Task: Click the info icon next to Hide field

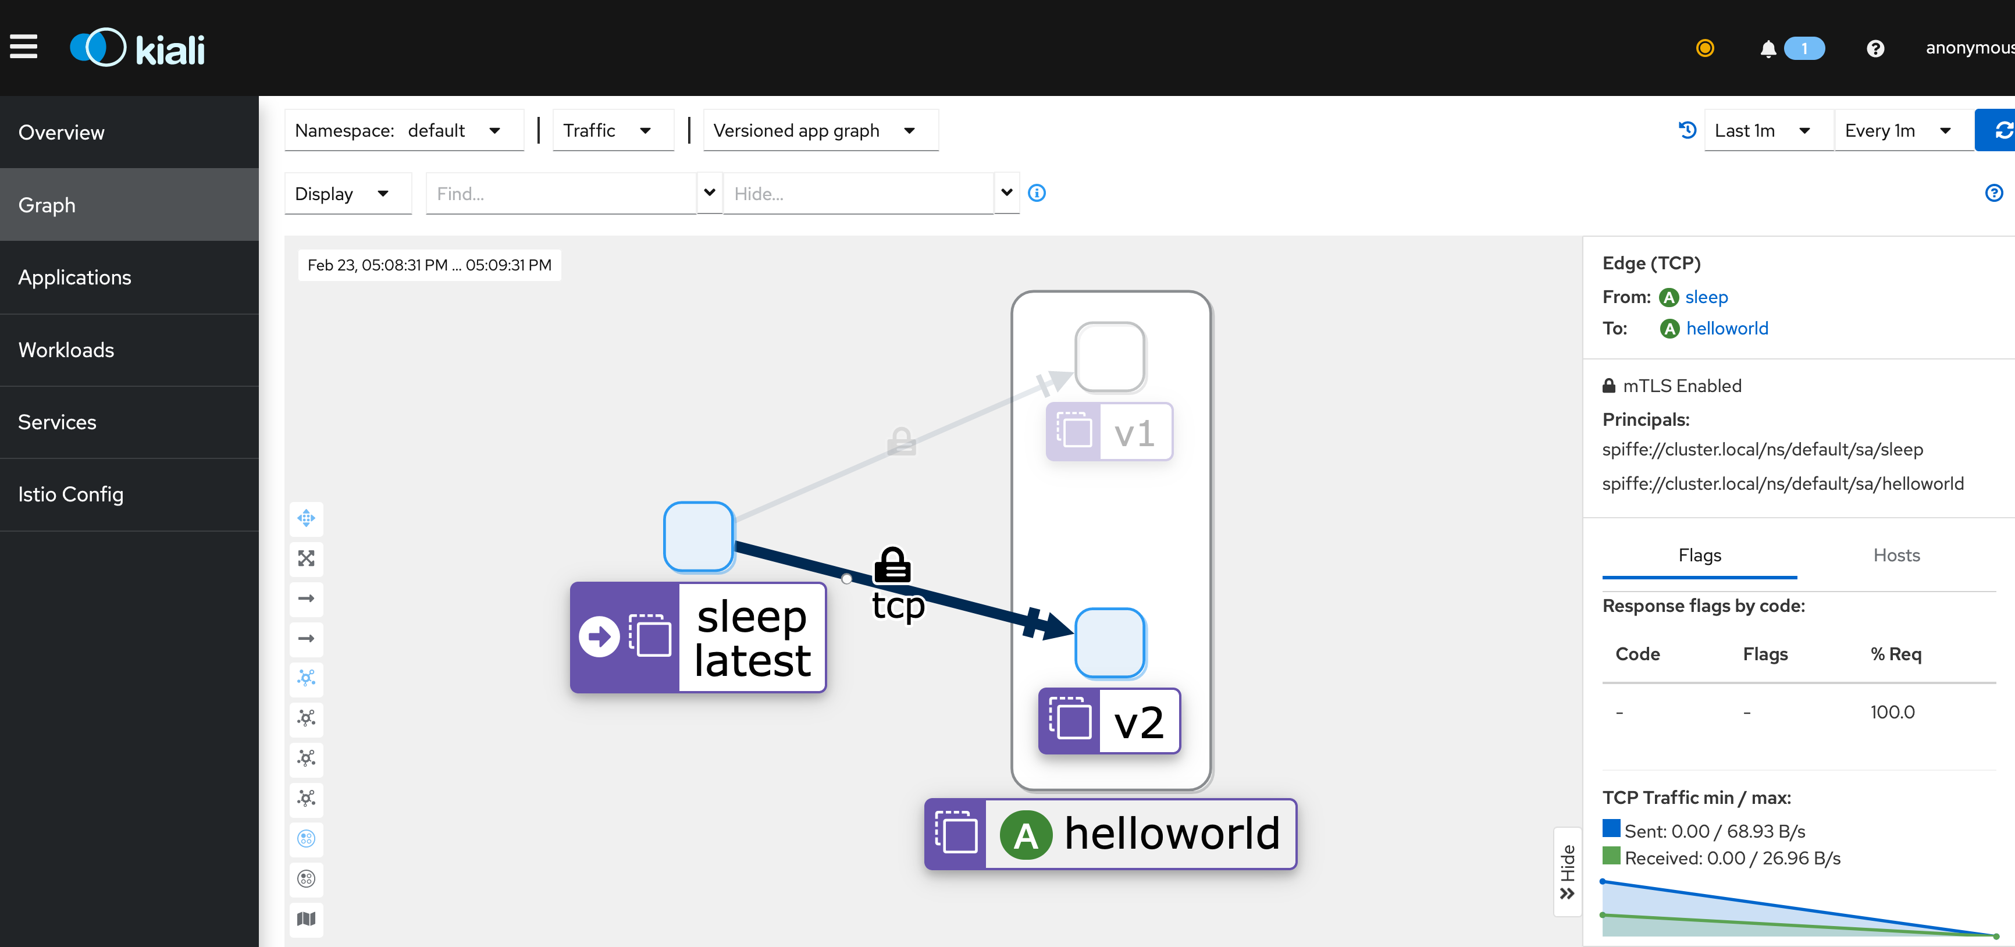Action: (1037, 193)
